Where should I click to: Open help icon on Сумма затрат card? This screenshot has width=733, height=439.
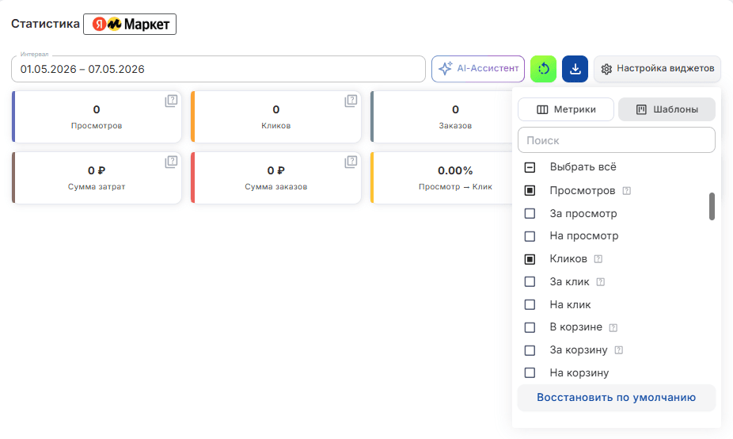pos(171,162)
